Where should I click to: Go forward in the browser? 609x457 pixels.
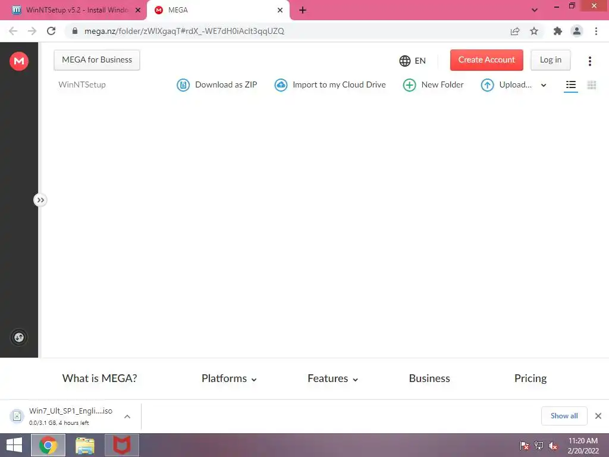coord(32,31)
